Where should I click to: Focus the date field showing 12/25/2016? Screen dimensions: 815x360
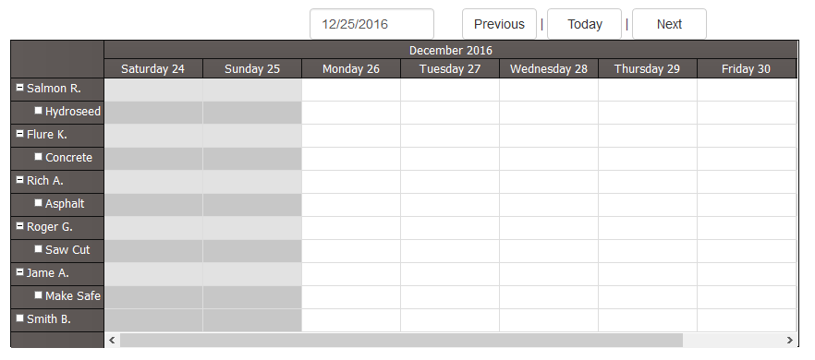click(371, 24)
